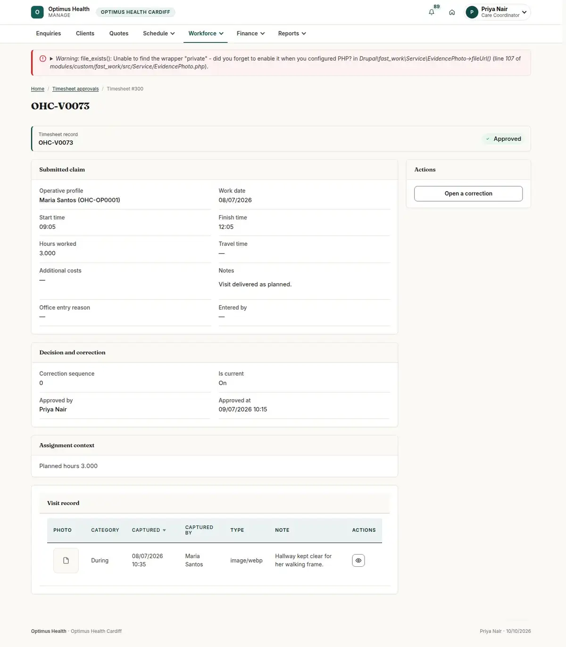566x647 pixels.
Task: Click the Home breadcrumb link
Action: tap(38, 89)
